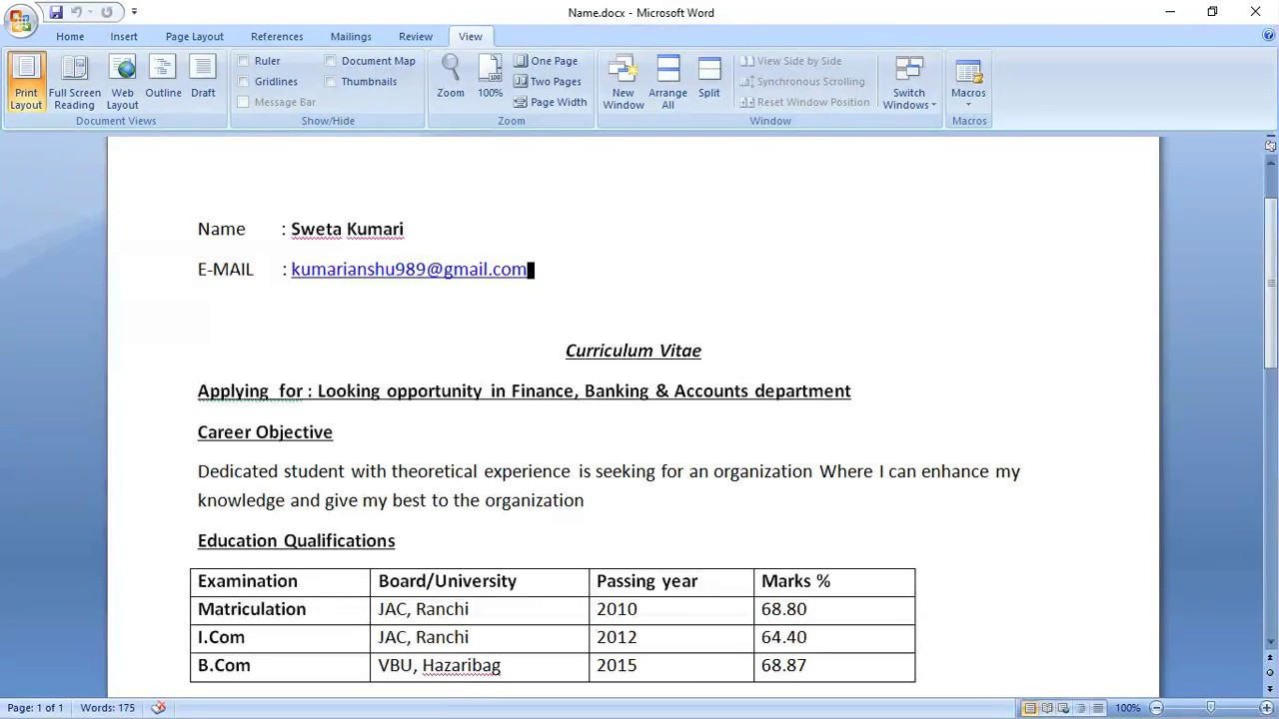This screenshot has height=719, width=1279.
Task: Expand the Quick Access Toolbar customize arrow
Action: [135, 13]
